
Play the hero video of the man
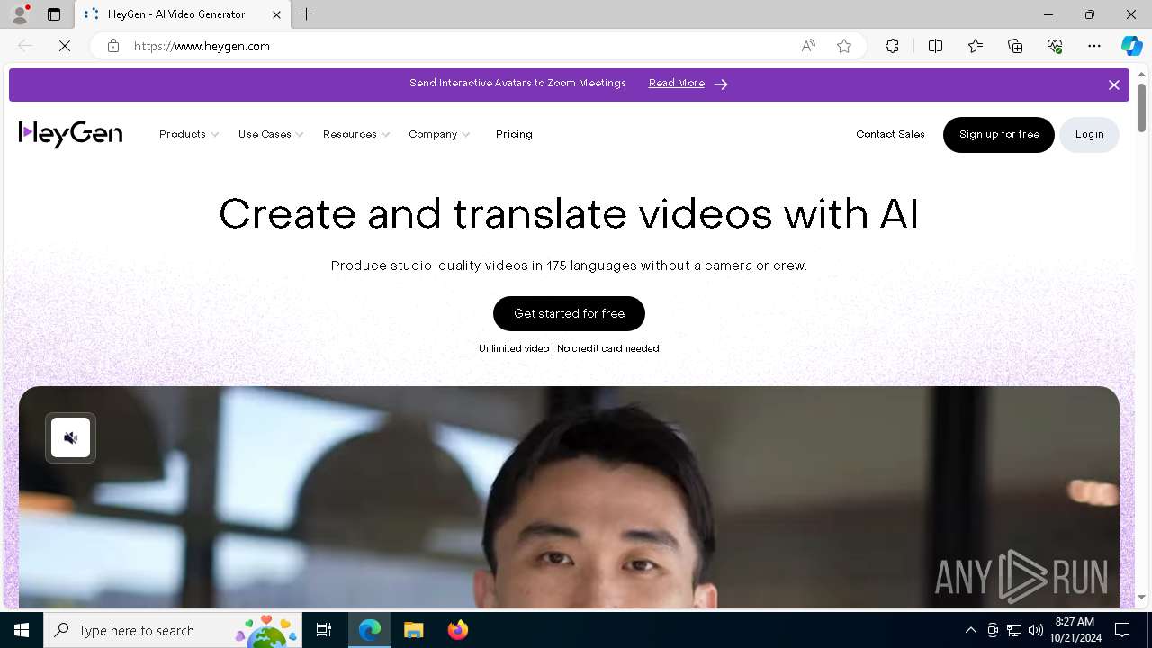(x=569, y=497)
